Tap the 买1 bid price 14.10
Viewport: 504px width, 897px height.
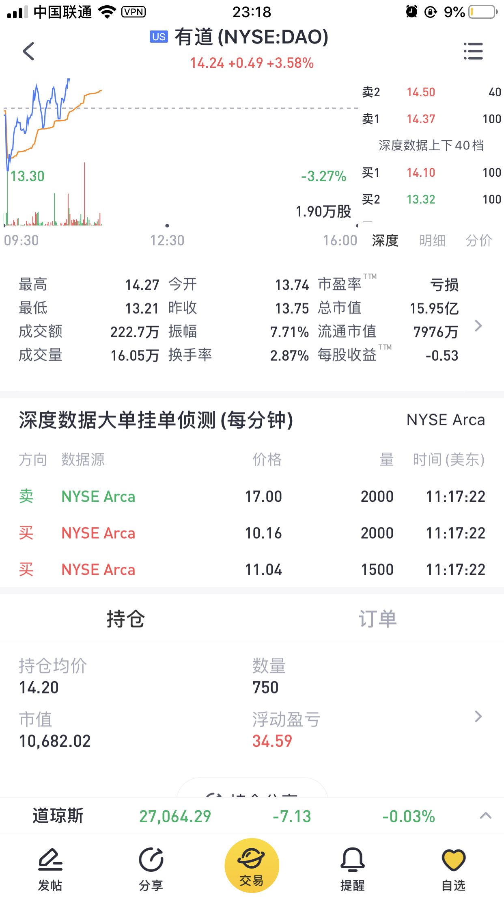(421, 173)
